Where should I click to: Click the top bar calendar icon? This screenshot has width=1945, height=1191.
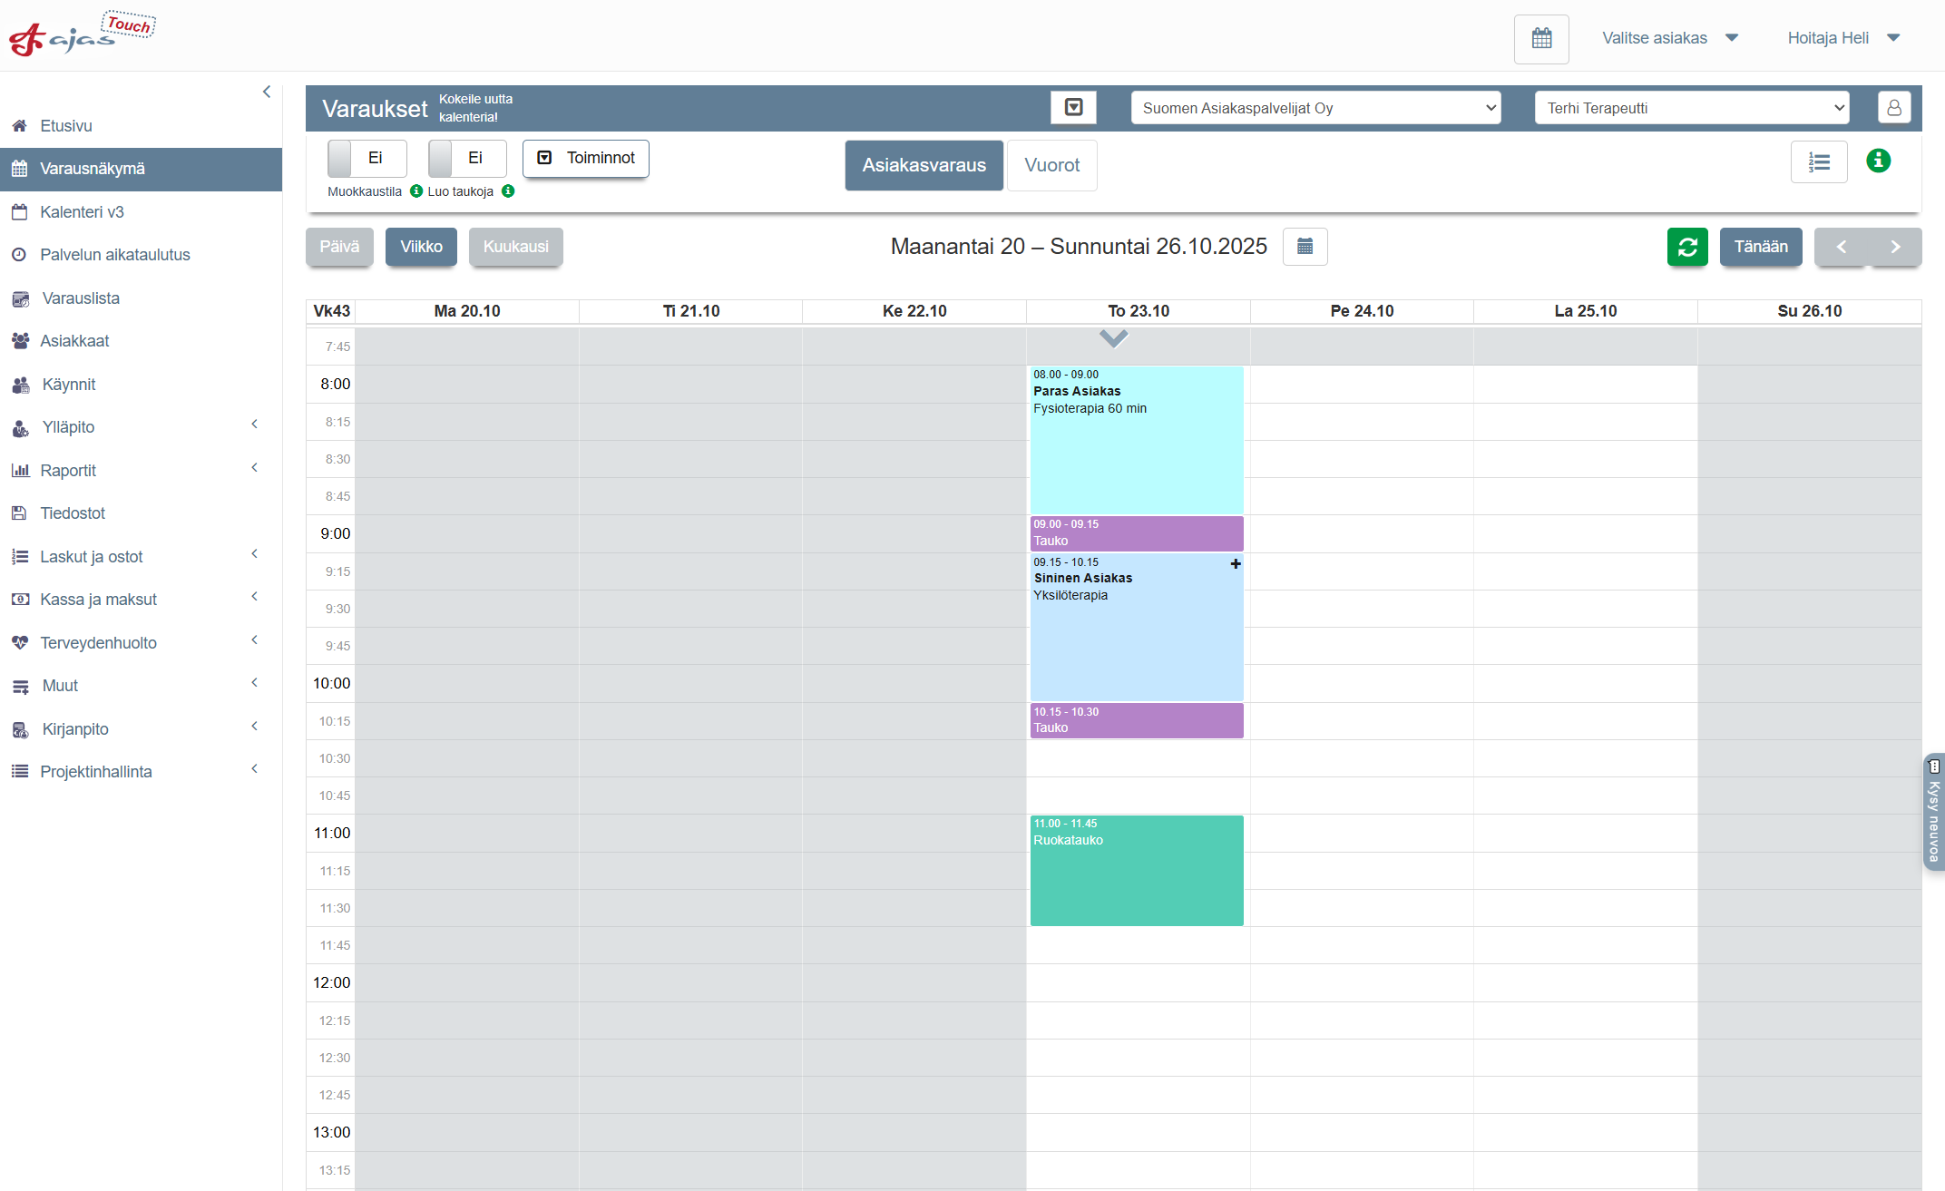1540,38
